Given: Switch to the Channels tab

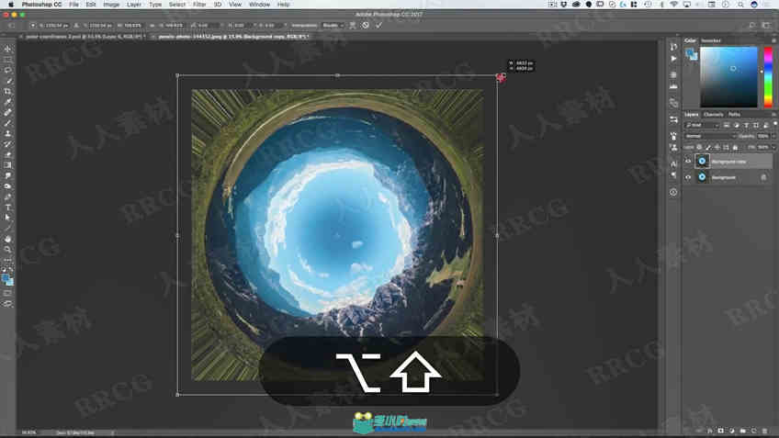Looking at the screenshot, I should click(714, 115).
